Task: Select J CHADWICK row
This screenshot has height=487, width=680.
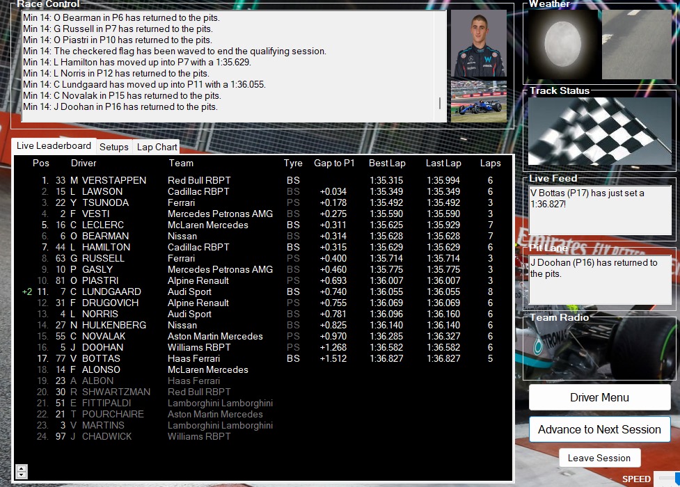Action: pyautogui.click(x=263, y=436)
